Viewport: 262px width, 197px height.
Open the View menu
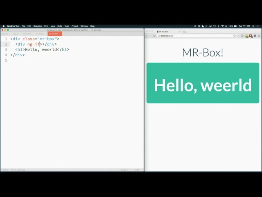[x=53, y=26]
